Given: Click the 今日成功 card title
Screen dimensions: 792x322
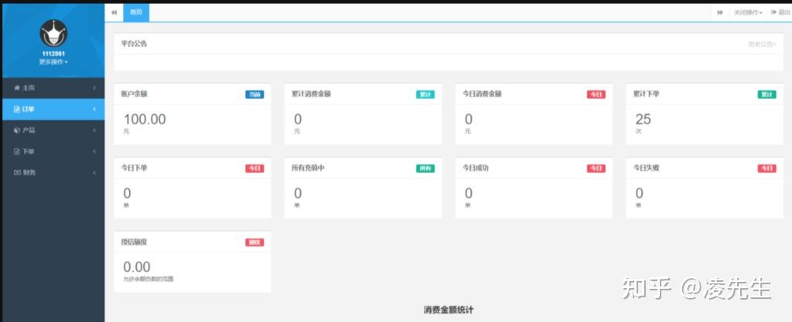Looking at the screenshot, I should tap(476, 168).
